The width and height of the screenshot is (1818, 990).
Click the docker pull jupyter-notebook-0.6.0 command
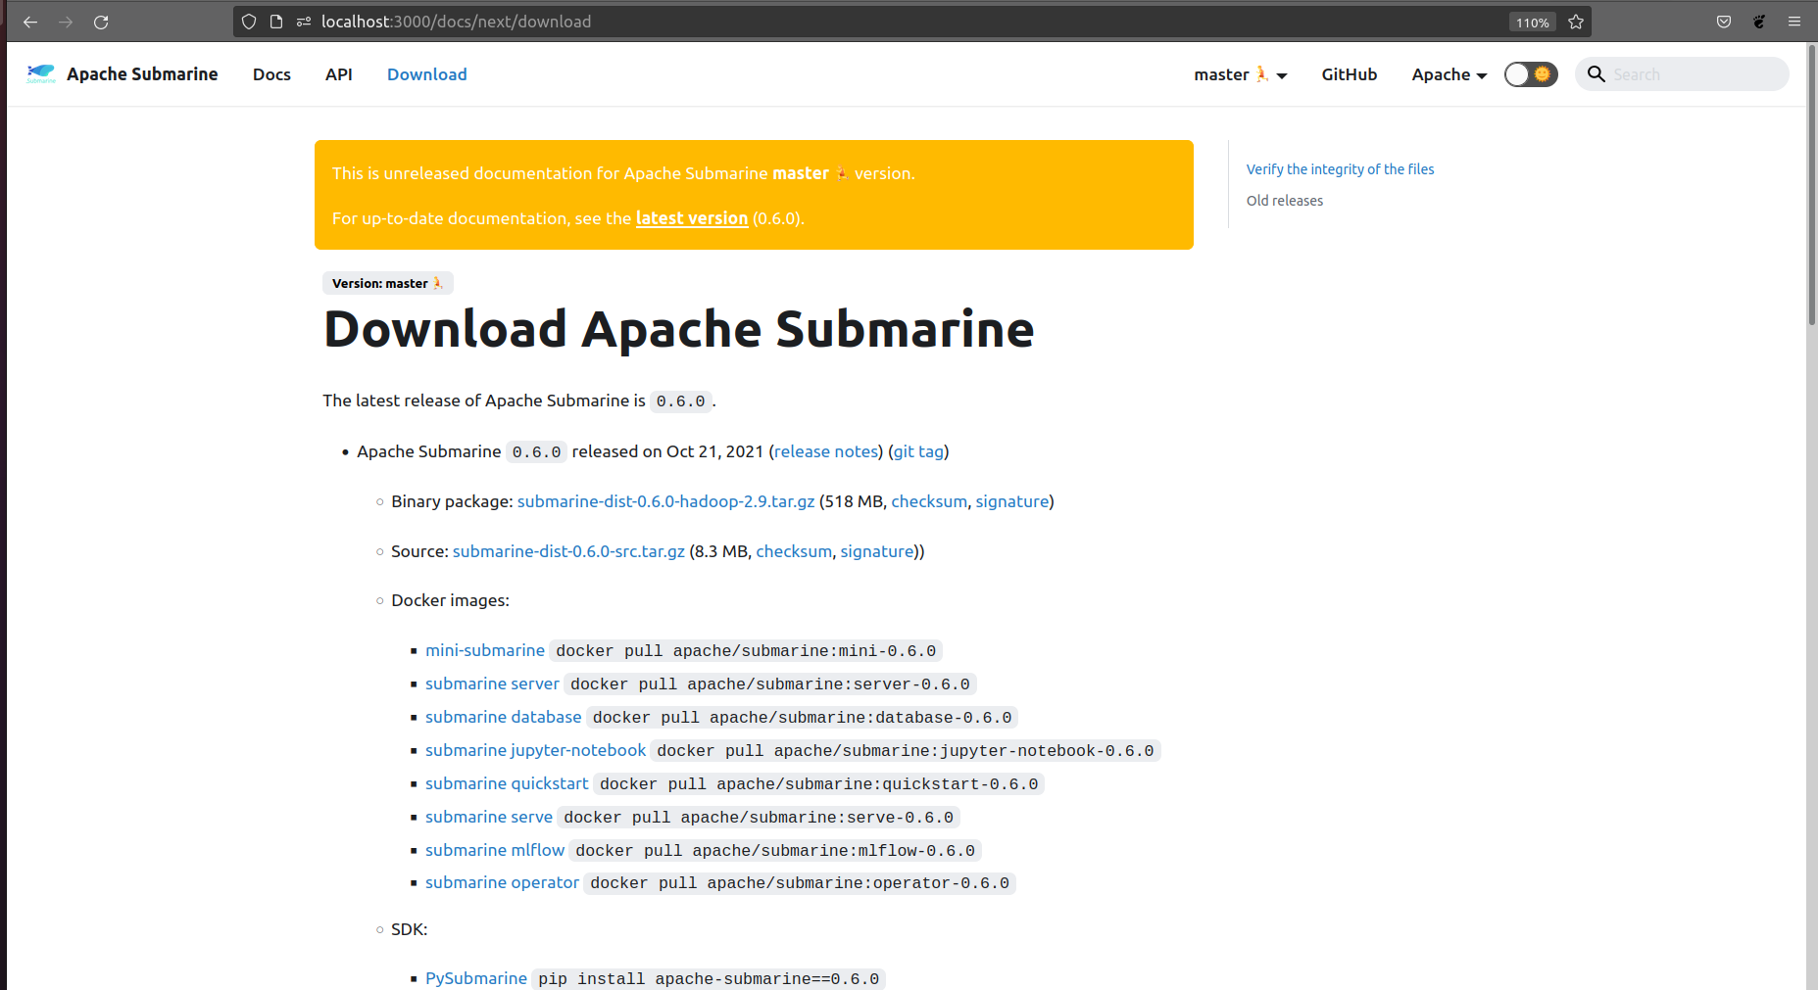tap(906, 751)
